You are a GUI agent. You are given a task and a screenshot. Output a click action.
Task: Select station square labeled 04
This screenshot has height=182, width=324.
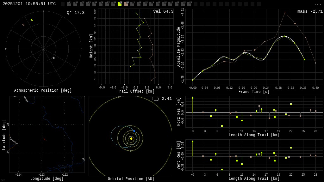pyautogui.click(x=88, y=4)
